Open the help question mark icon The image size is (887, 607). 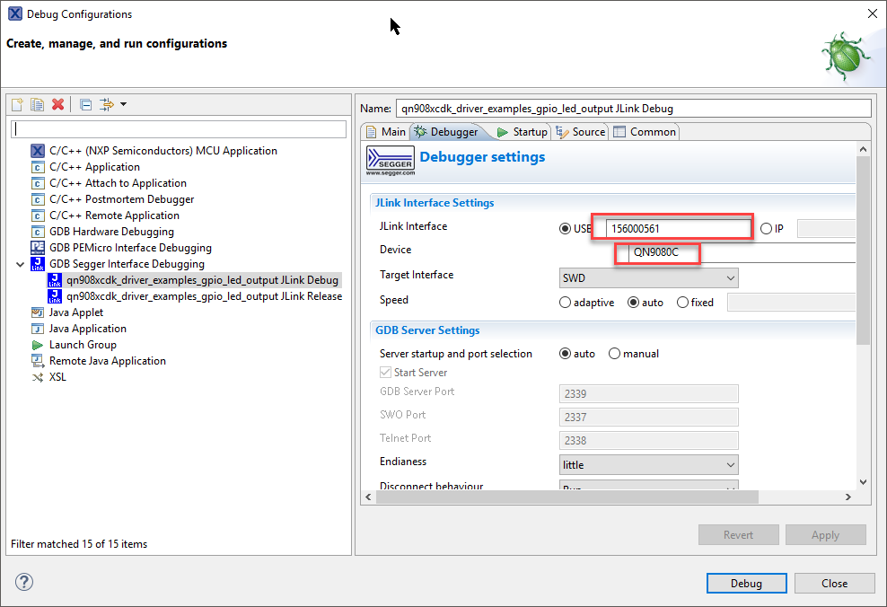pyautogui.click(x=24, y=582)
